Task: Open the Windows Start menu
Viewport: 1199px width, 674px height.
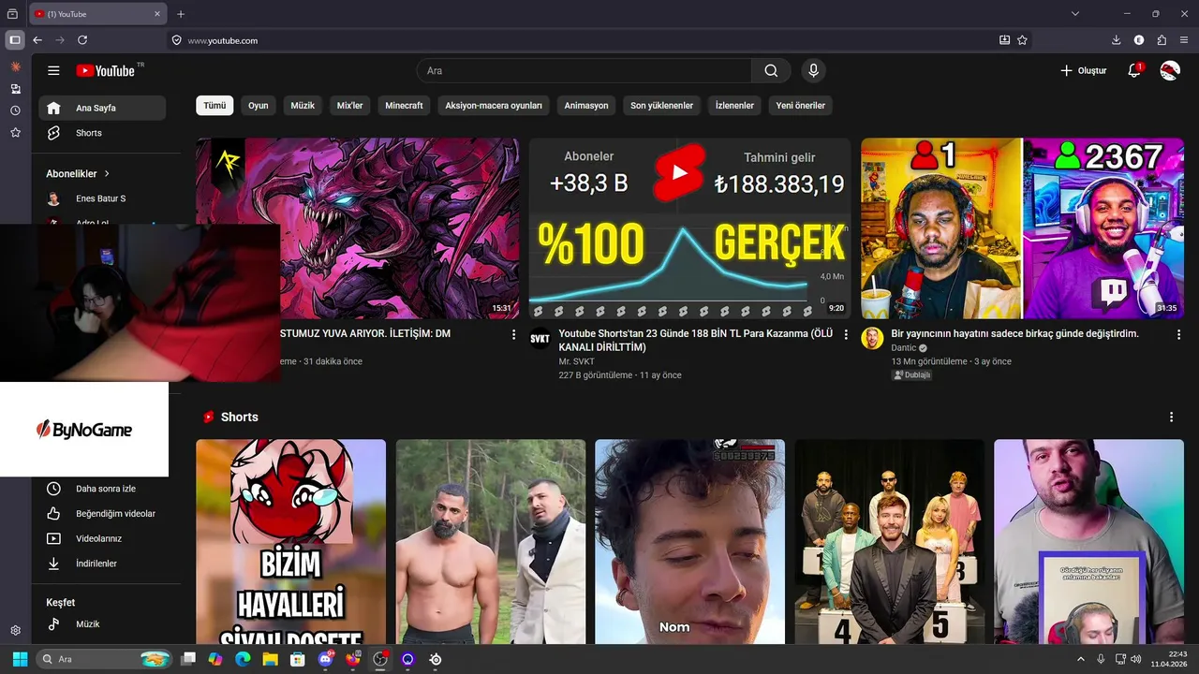Action: 20,659
